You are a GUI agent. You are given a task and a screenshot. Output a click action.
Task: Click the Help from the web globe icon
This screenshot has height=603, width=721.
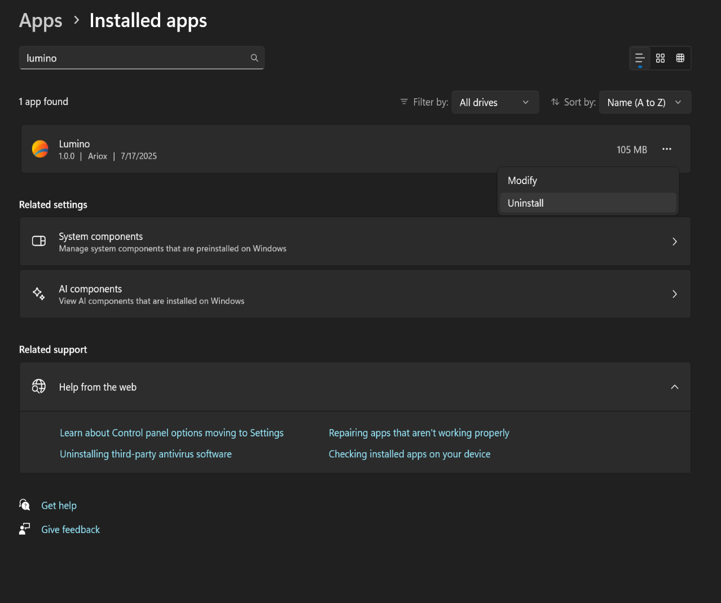pos(39,386)
